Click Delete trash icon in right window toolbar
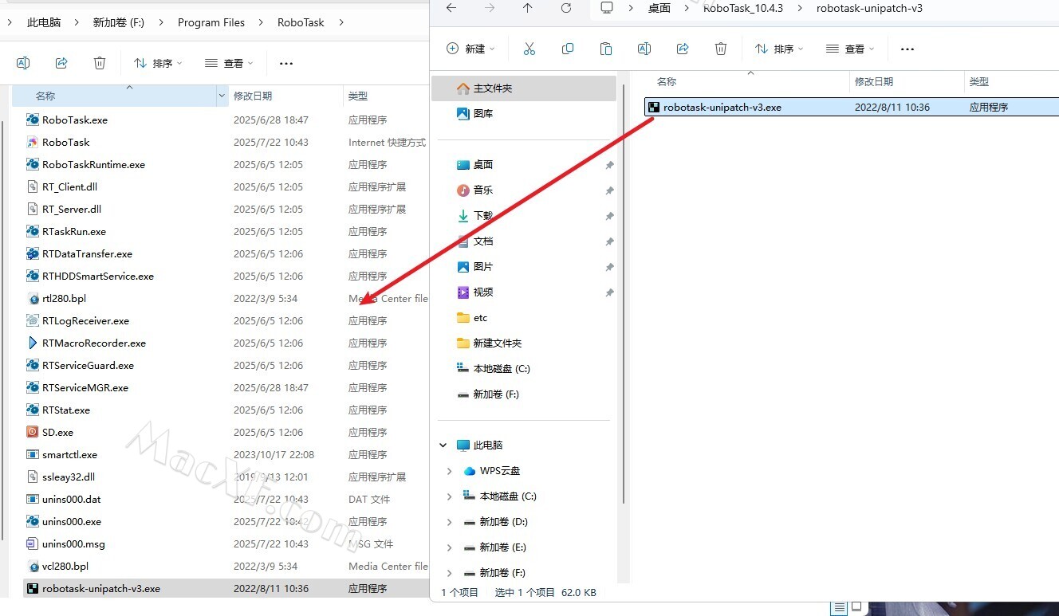 click(x=721, y=49)
